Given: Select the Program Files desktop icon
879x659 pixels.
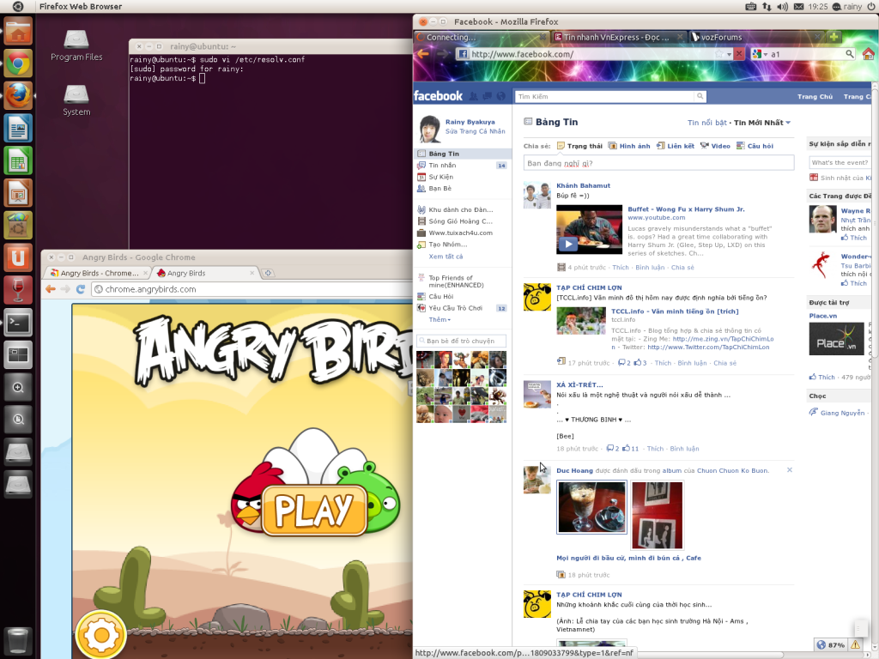Looking at the screenshot, I should (76, 45).
